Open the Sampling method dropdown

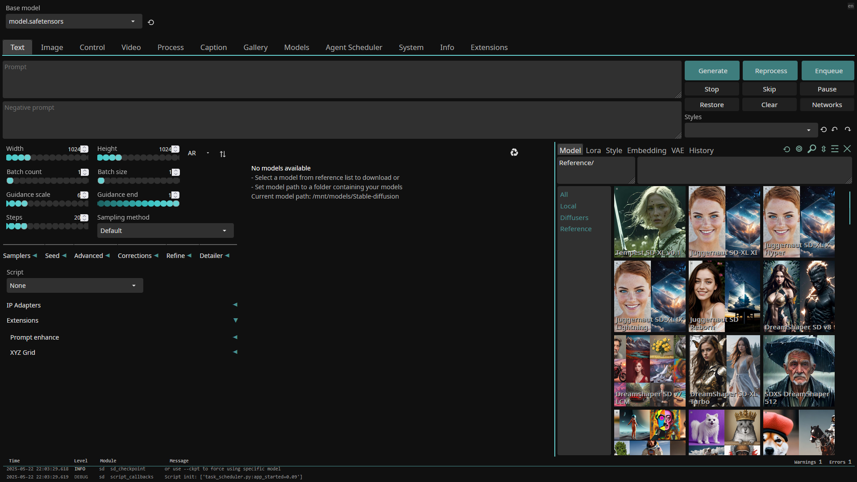pos(165,231)
